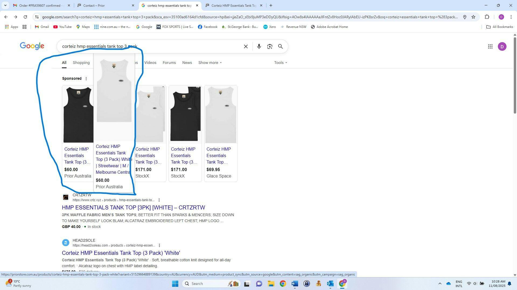The width and height of the screenshot is (517, 290).
Task: Open the Xero bookmark
Action: [x=270, y=27]
